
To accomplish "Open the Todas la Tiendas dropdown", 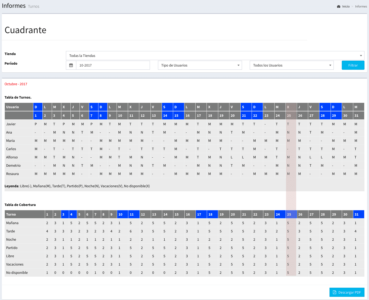I will (x=215, y=56).
